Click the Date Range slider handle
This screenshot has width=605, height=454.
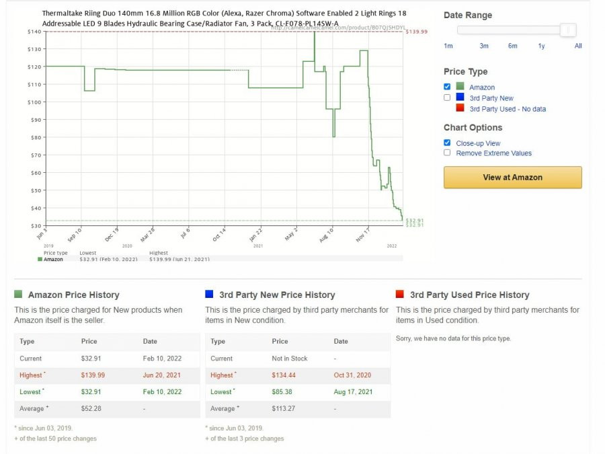pyautogui.click(x=568, y=30)
